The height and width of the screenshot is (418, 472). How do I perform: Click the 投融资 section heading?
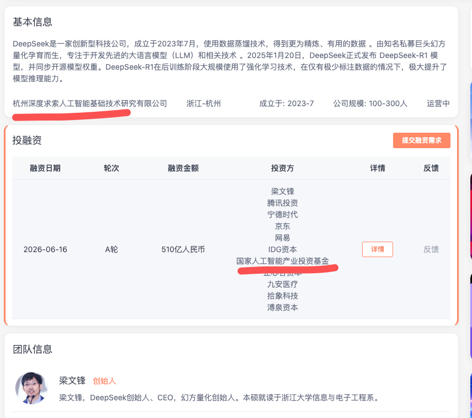click(x=27, y=140)
